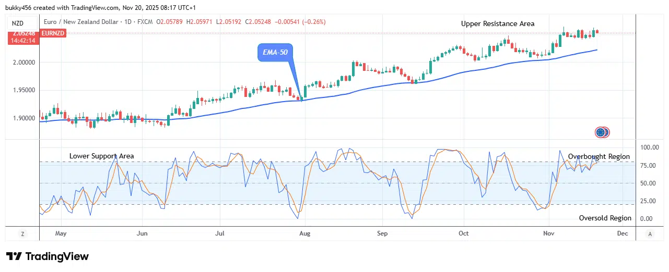Click the 50.00 level on oscillator scale
Screen dimensions: 669x272
(x=648, y=183)
